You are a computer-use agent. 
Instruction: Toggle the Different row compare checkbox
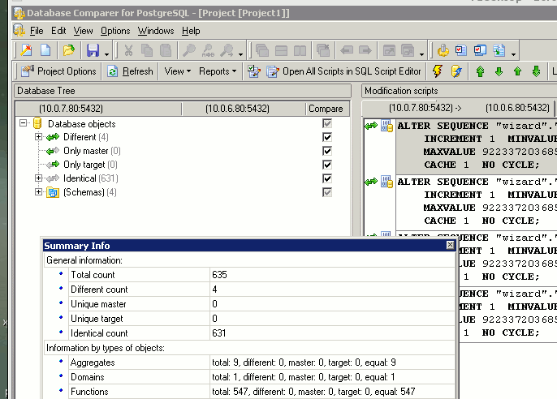(x=327, y=137)
